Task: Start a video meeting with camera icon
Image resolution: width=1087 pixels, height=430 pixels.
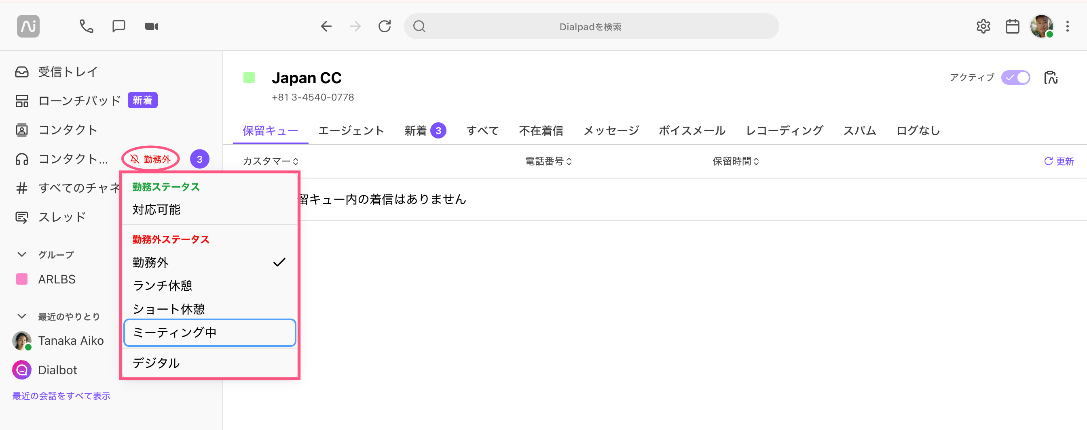Action: click(152, 27)
